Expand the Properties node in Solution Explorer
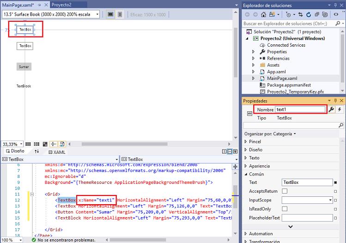Viewport: 346px width, 243px height. 253,52
